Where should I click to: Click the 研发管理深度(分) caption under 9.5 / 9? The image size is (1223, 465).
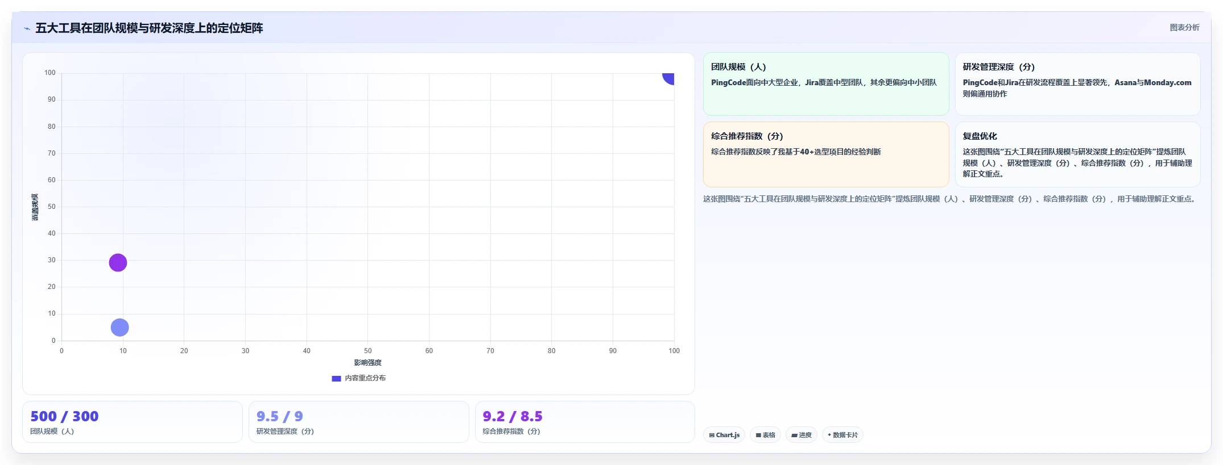pyautogui.click(x=285, y=432)
